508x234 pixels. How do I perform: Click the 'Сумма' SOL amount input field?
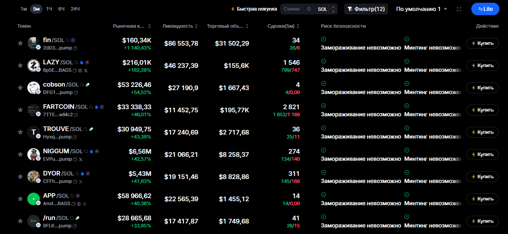297,9
